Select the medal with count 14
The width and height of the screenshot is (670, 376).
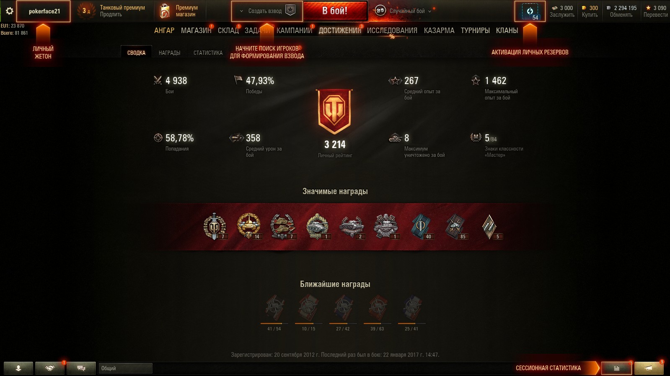(x=249, y=226)
